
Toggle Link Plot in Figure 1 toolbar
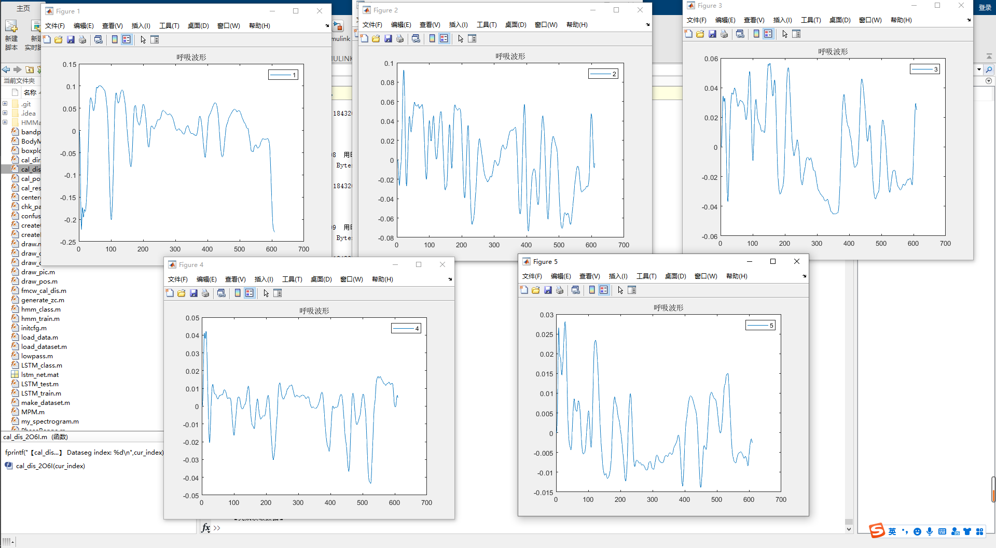click(x=98, y=40)
